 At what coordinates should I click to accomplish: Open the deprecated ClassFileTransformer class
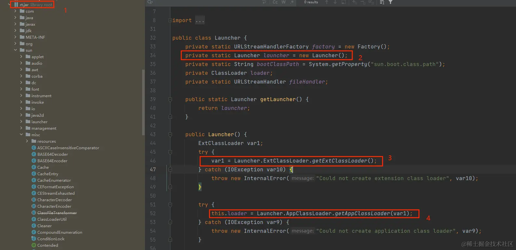57,213
